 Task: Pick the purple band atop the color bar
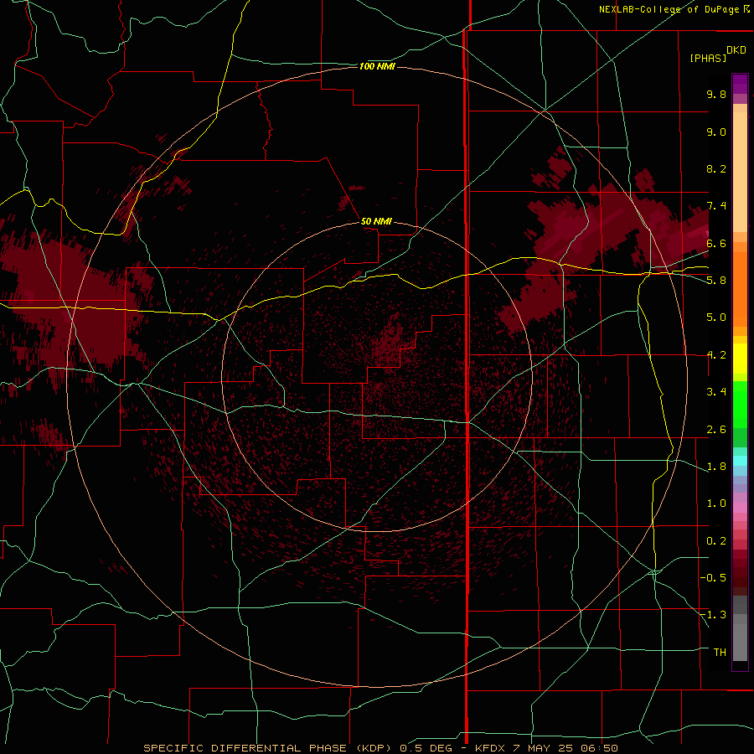pos(740,84)
